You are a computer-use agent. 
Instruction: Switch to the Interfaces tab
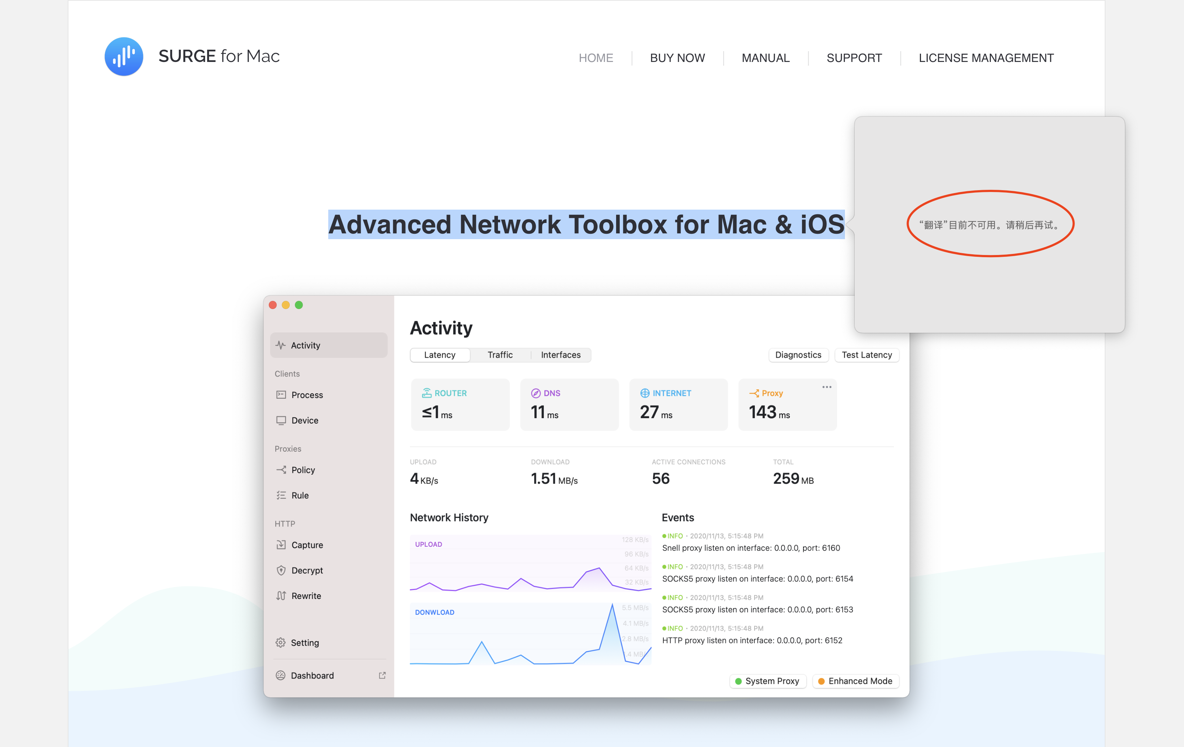tap(560, 355)
